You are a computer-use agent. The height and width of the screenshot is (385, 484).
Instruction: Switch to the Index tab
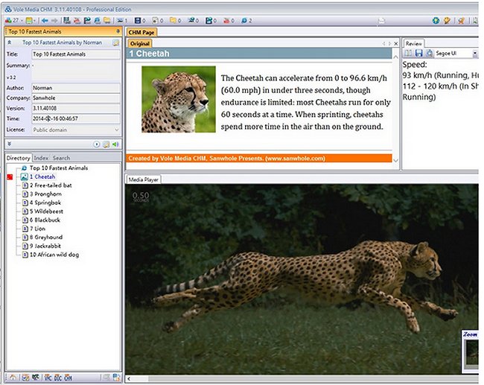41,158
